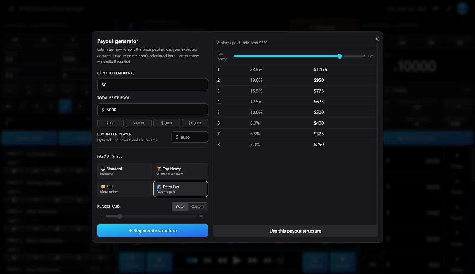
Task: Click the trophy icon on Top Heavy
Action: (159, 169)
